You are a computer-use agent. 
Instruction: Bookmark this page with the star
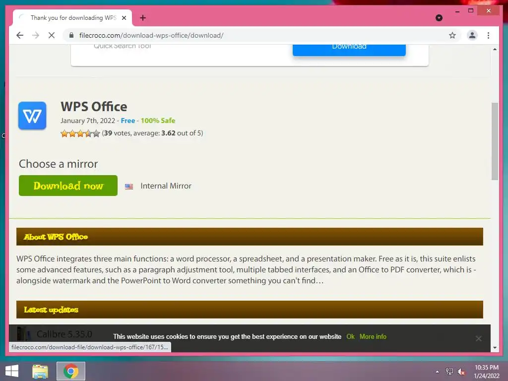tap(452, 35)
